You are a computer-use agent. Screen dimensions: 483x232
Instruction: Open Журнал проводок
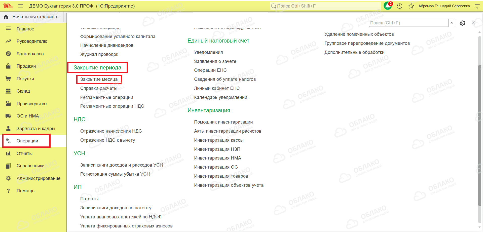click(x=99, y=54)
